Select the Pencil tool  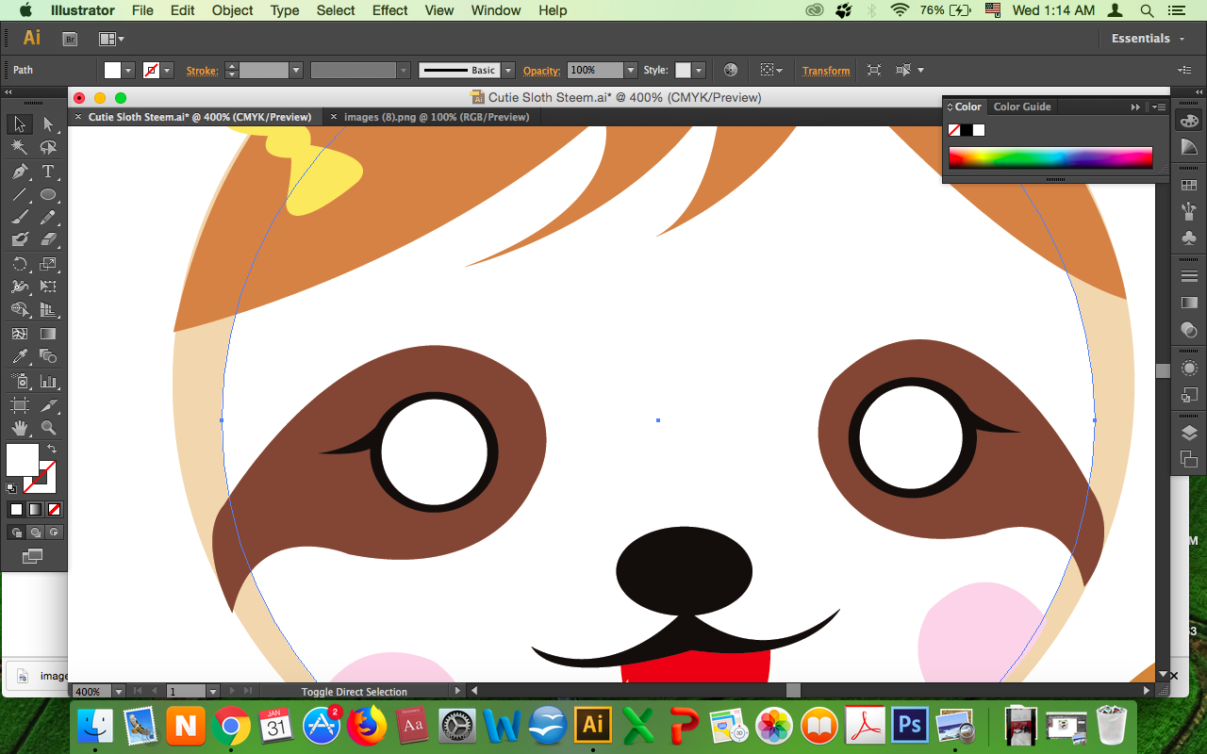48,218
